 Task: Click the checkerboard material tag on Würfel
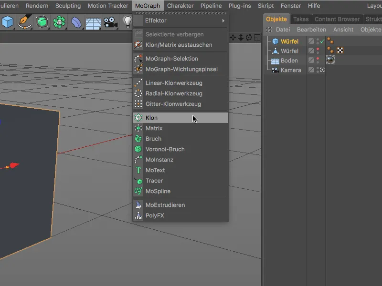[340, 51]
